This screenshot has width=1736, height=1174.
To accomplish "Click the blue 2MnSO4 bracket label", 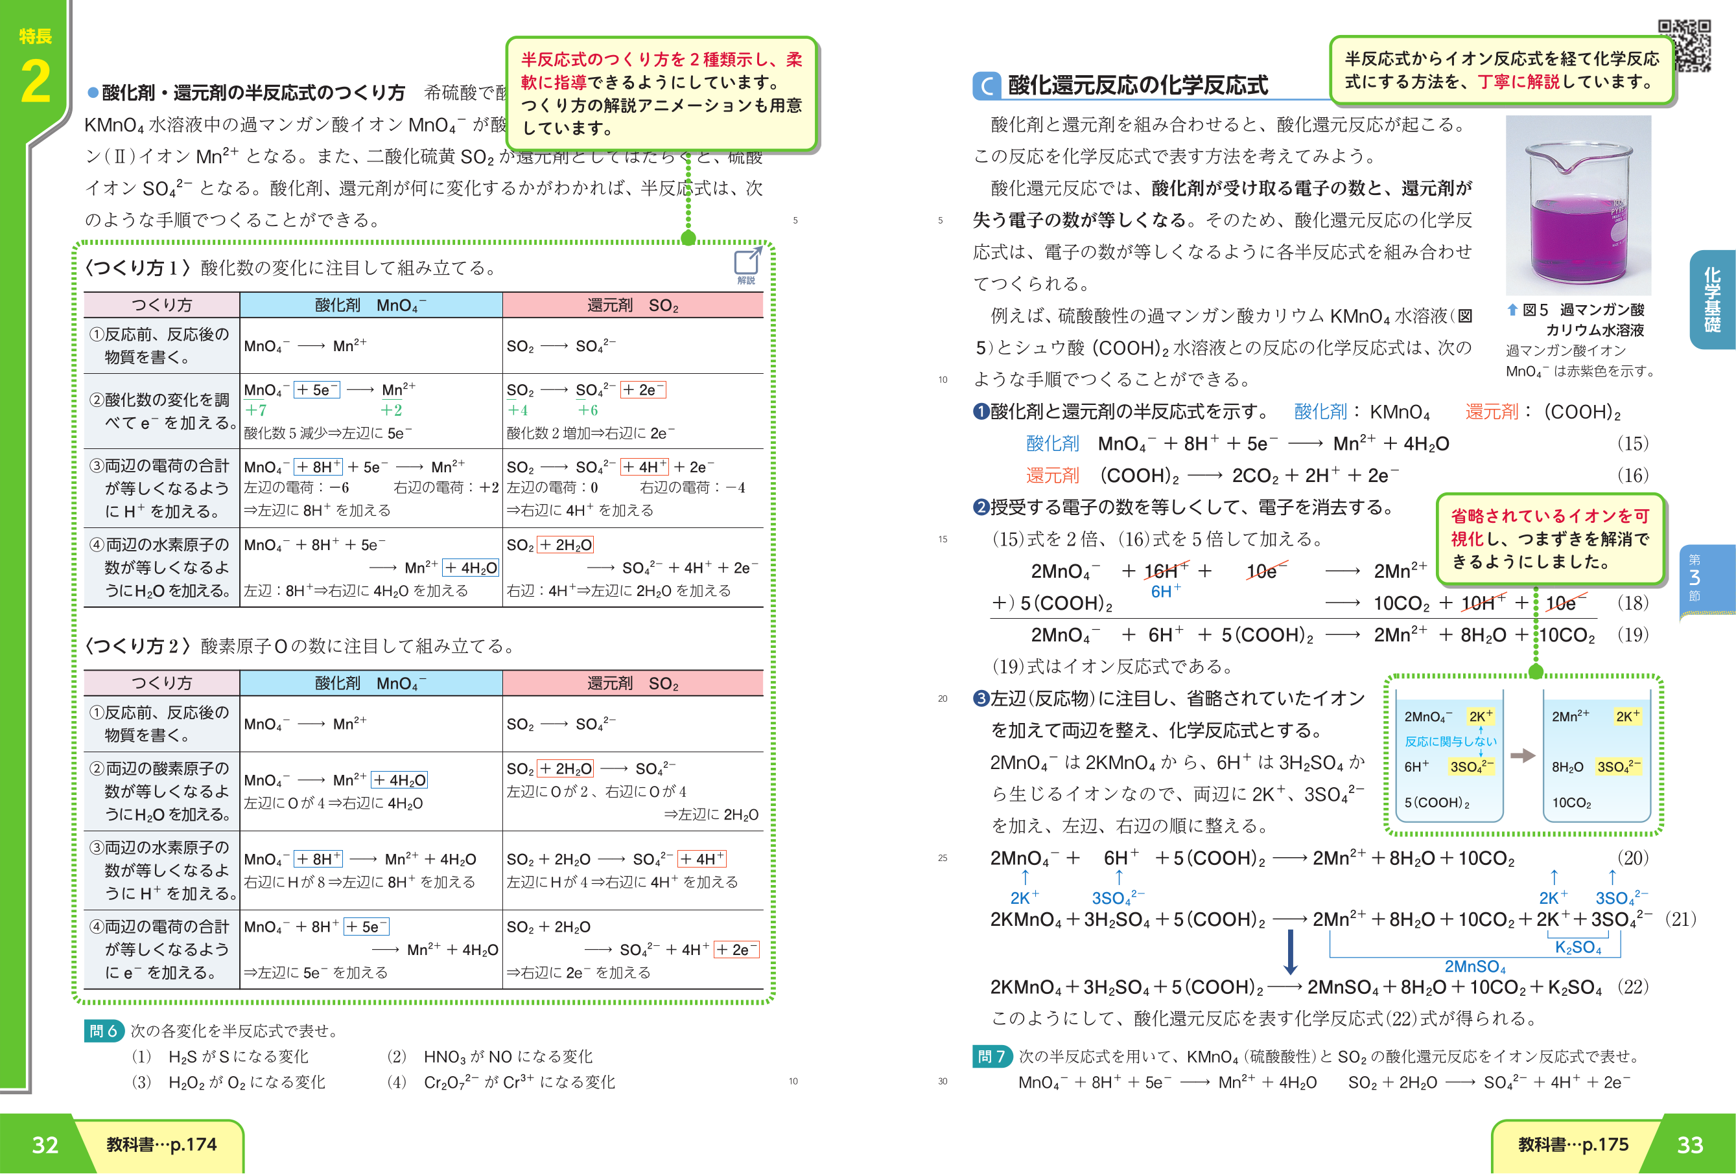I will tap(1475, 967).
